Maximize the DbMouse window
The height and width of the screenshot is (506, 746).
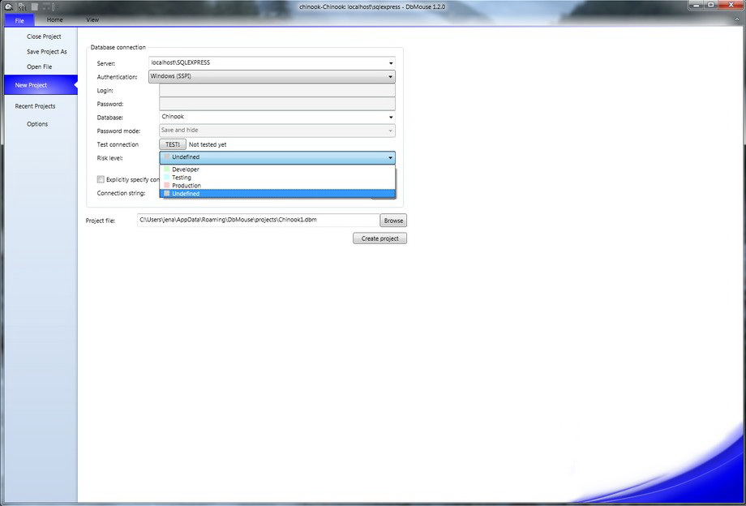711,5
